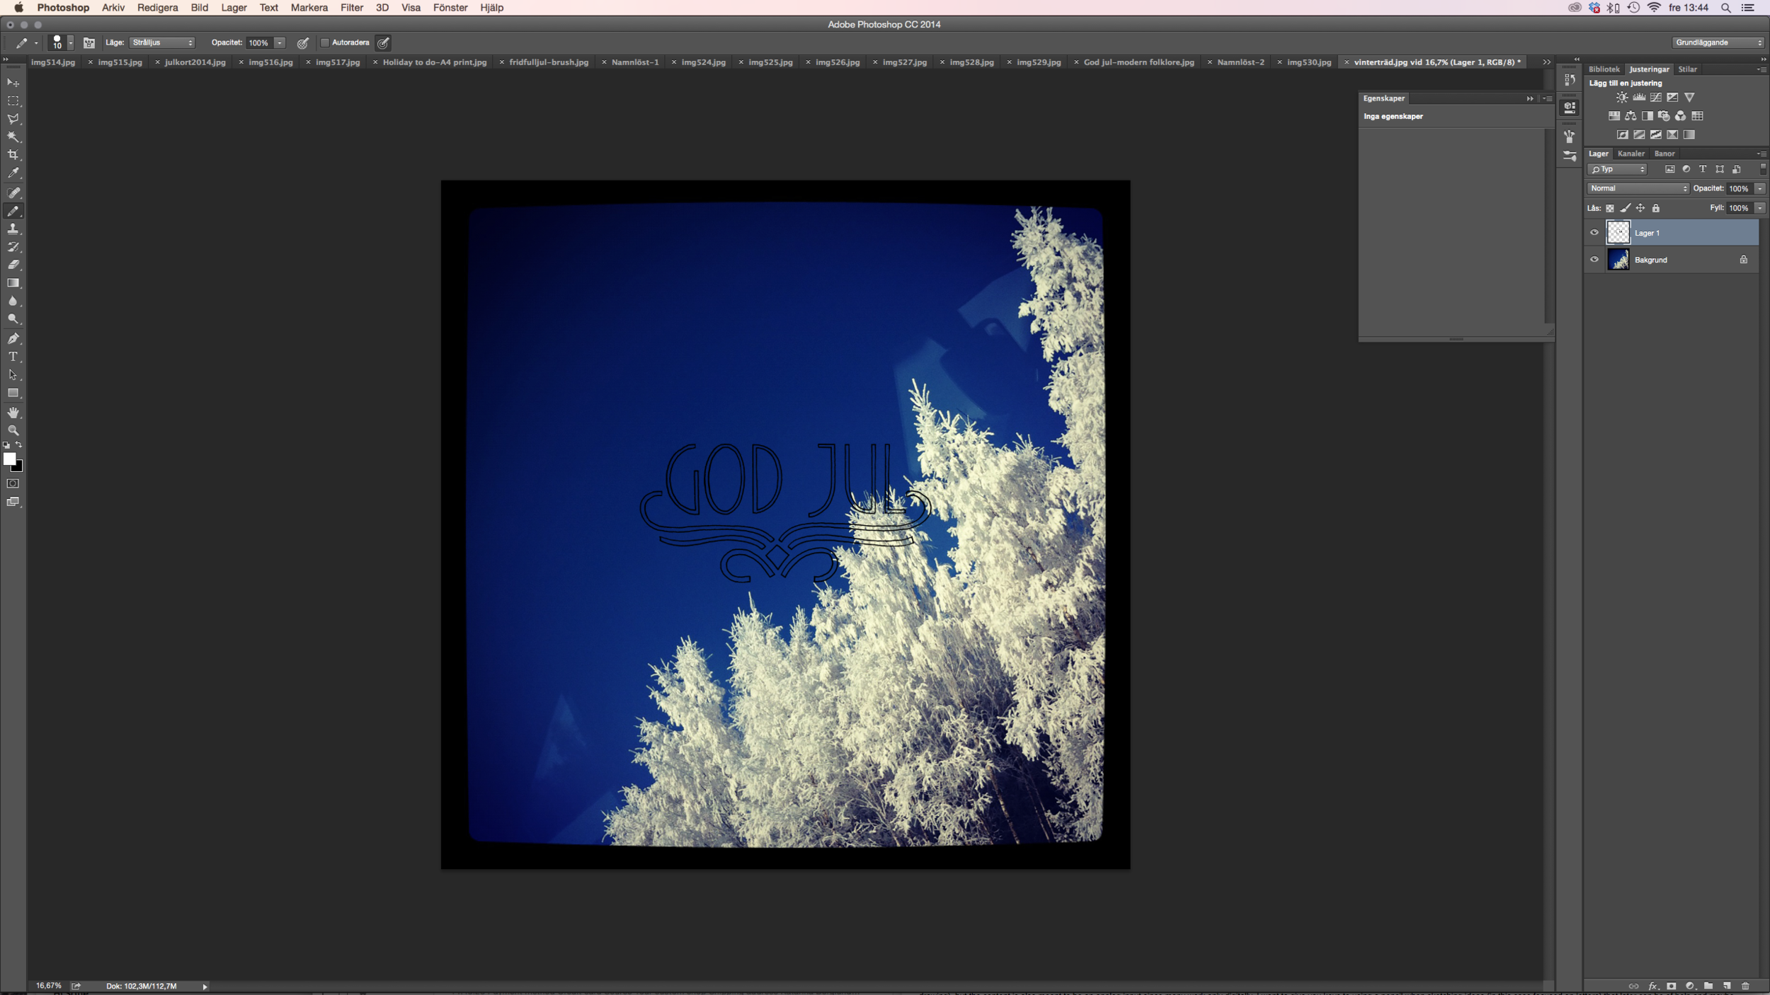The width and height of the screenshot is (1770, 995).
Task: Collapse the Egenskaper panel
Action: pyautogui.click(x=1529, y=99)
